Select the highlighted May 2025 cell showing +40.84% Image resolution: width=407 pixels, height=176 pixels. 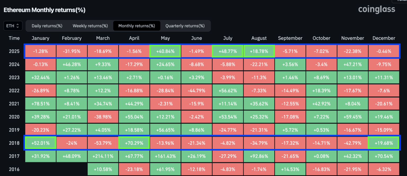coord(165,51)
